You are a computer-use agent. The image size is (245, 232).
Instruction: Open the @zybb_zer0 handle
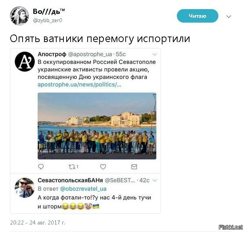click(x=48, y=21)
